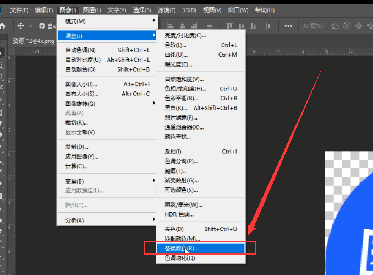The height and width of the screenshot is (275, 373).
Task: Choose 自动对比度(U)
Action: [x=107, y=60]
